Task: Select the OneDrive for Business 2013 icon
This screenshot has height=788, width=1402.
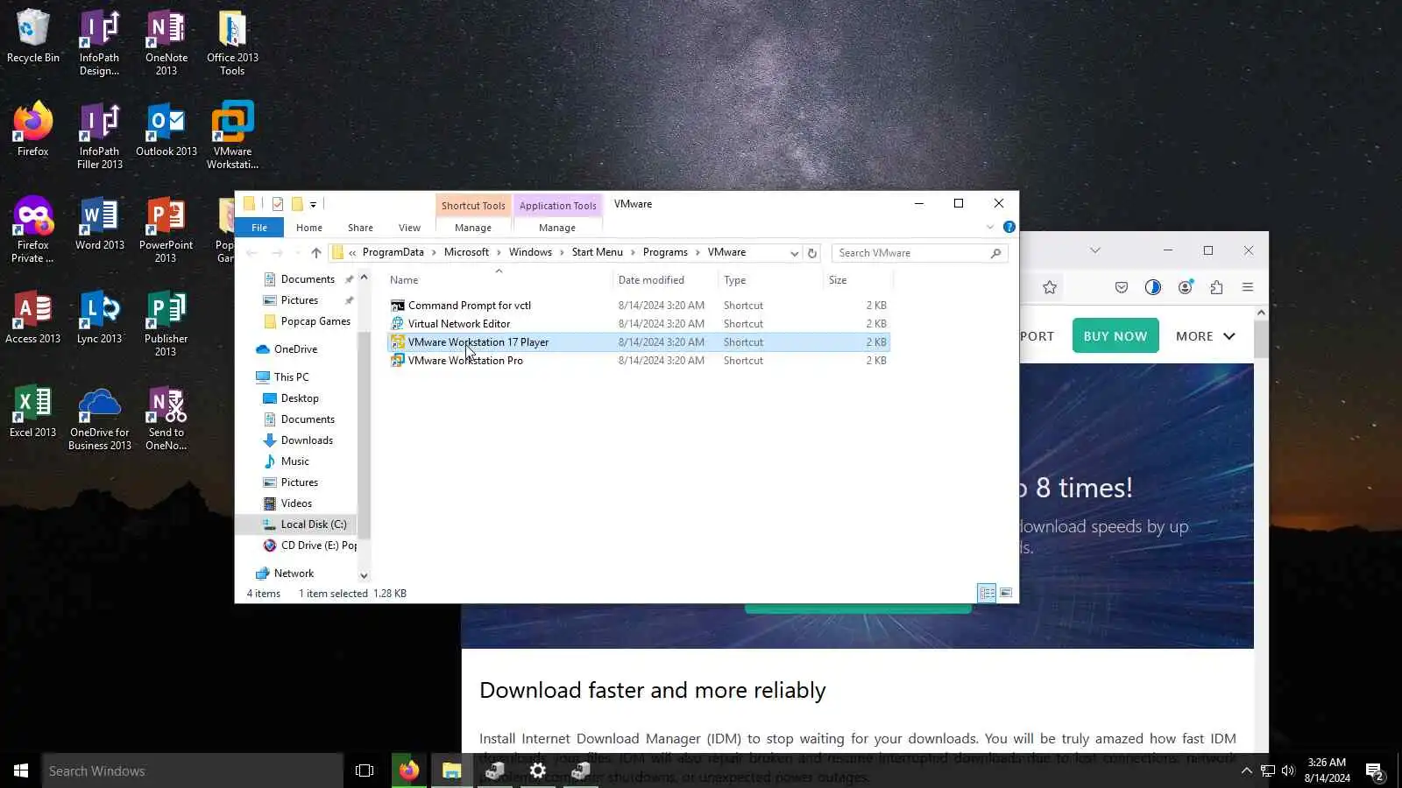Action: tap(100, 417)
